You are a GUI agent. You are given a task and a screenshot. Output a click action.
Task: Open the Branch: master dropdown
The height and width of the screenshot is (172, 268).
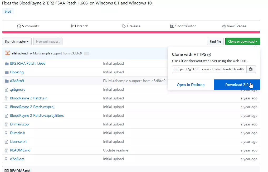coord(17,42)
